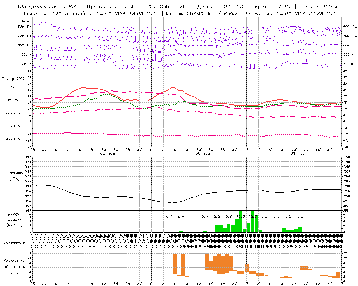The image size is (358, 286).
Task: Click the solid line sample under the 2м legend
Action: pyautogui.click(x=13, y=90)
